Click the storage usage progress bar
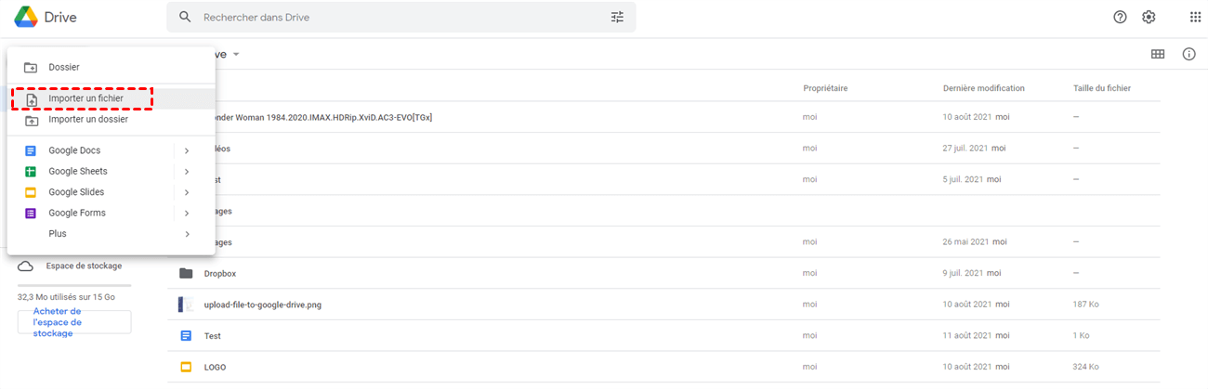The image size is (1208, 389). (74, 286)
